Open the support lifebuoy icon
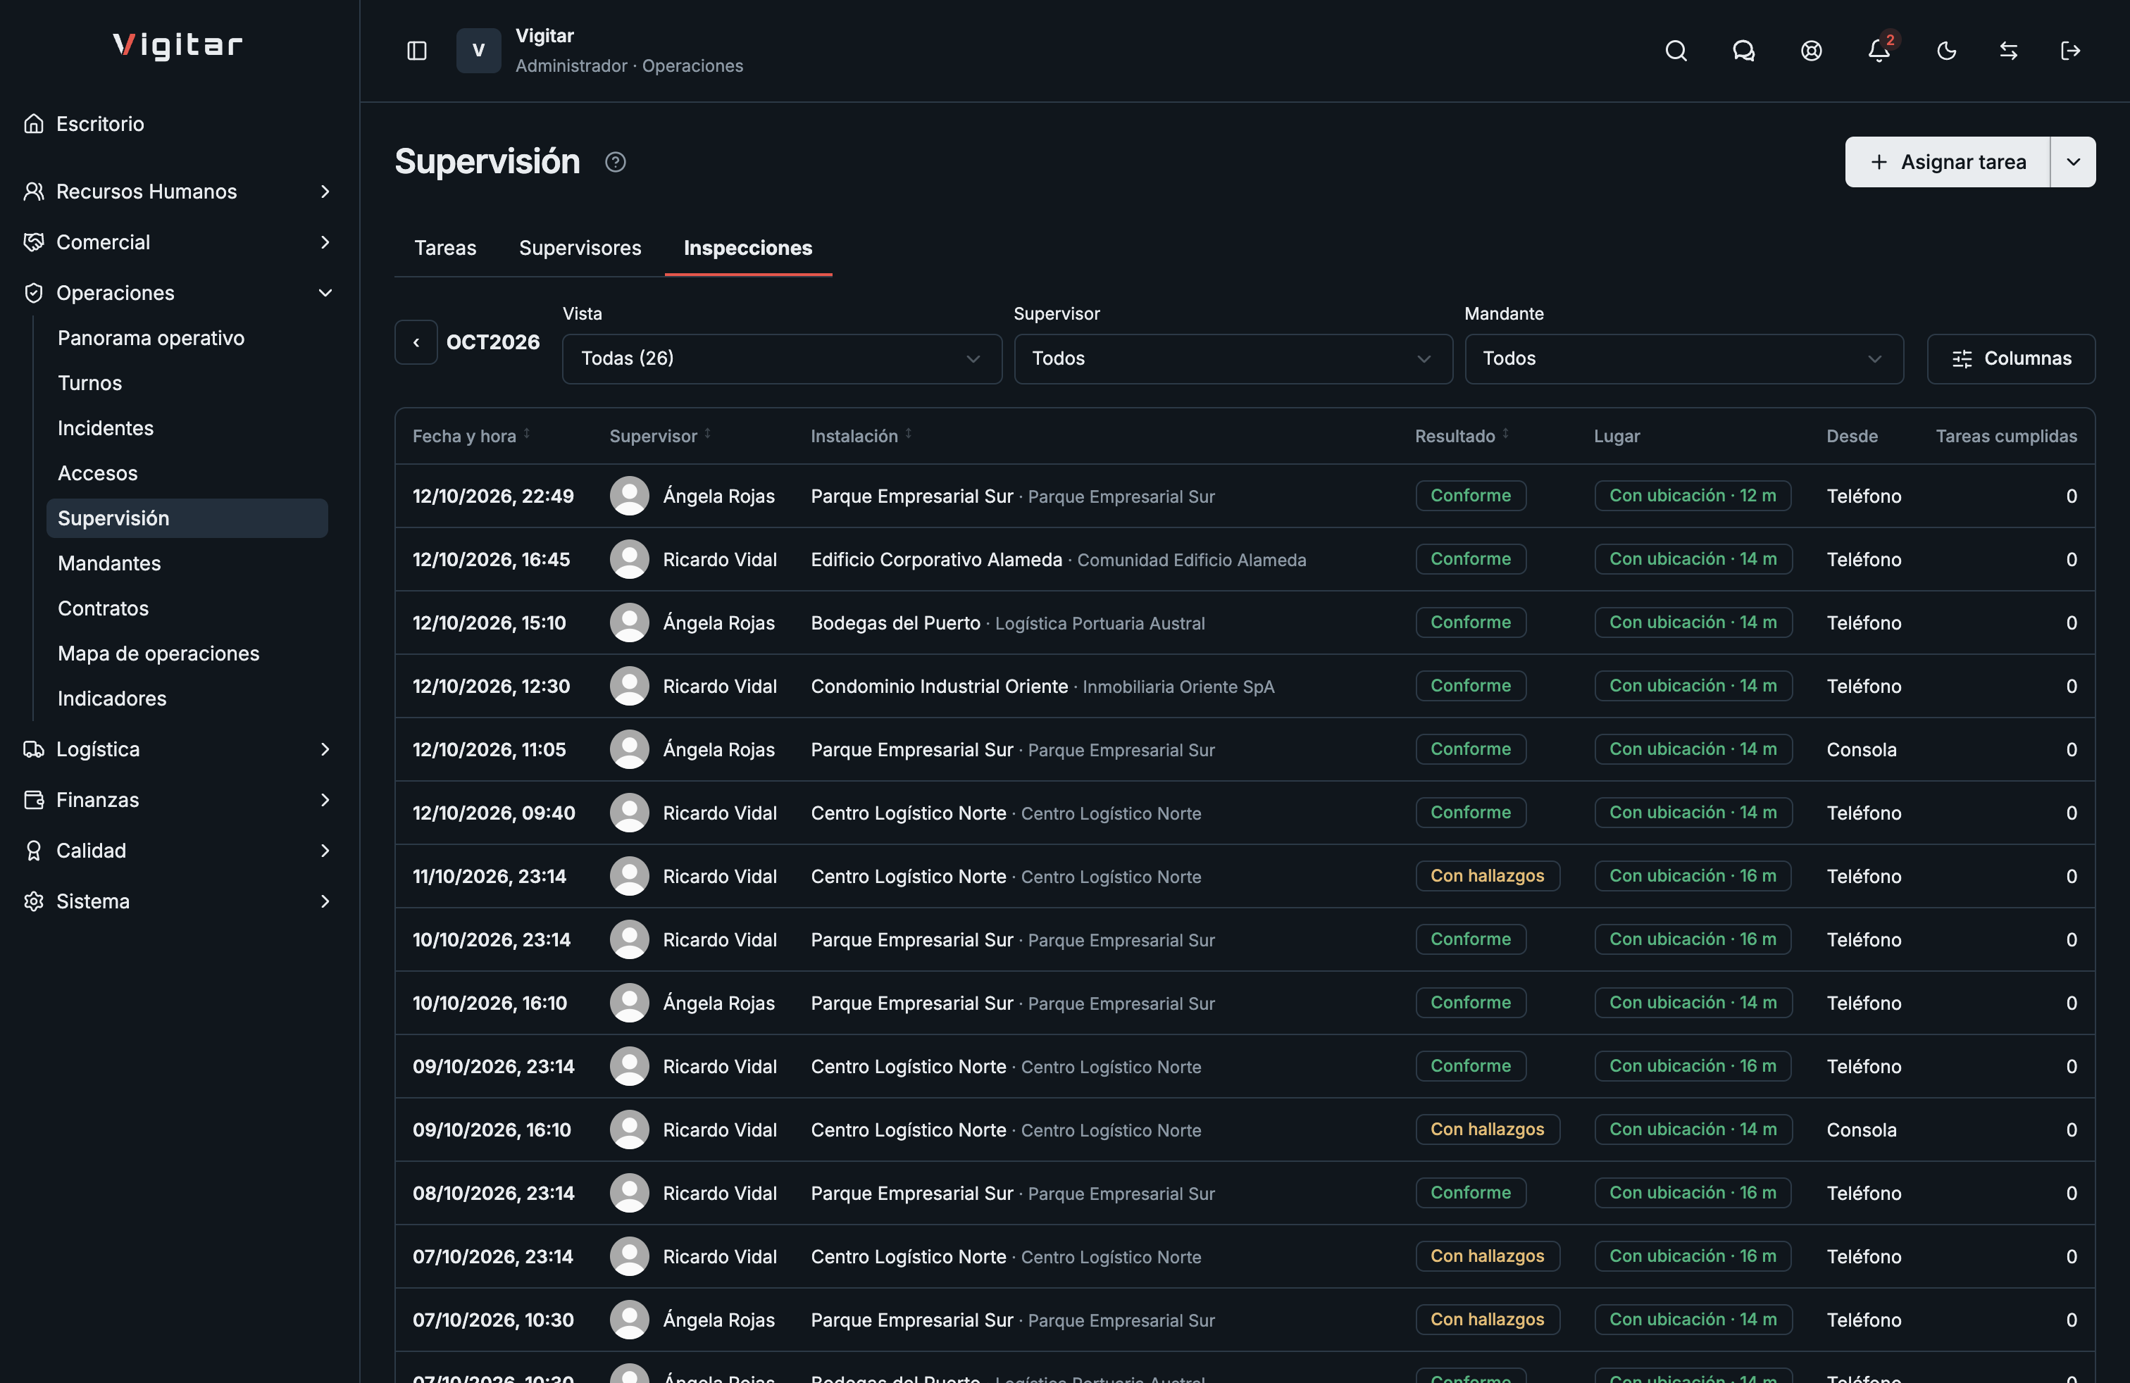 pos(1812,51)
